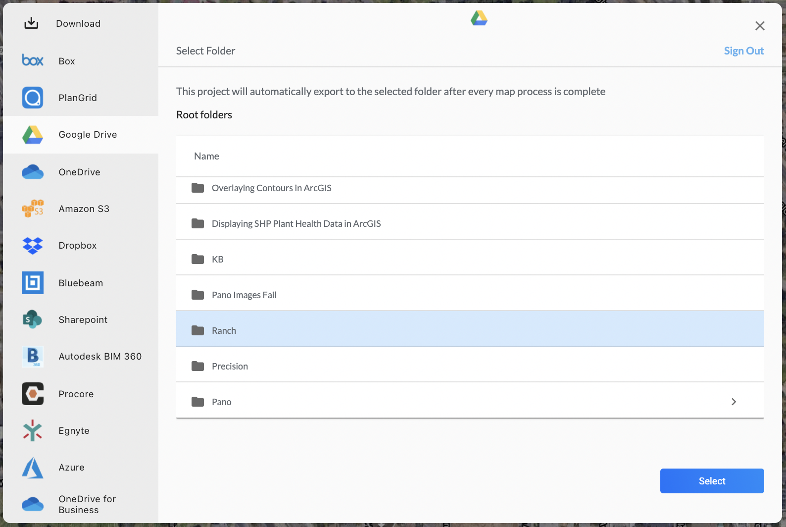Click the Sign Out link

point(743,51)
